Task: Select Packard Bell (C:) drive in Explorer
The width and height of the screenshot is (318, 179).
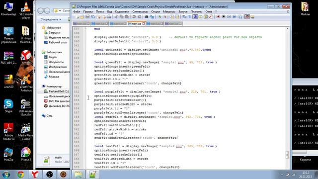Action: pyautogui.click(x=56, y=91)
